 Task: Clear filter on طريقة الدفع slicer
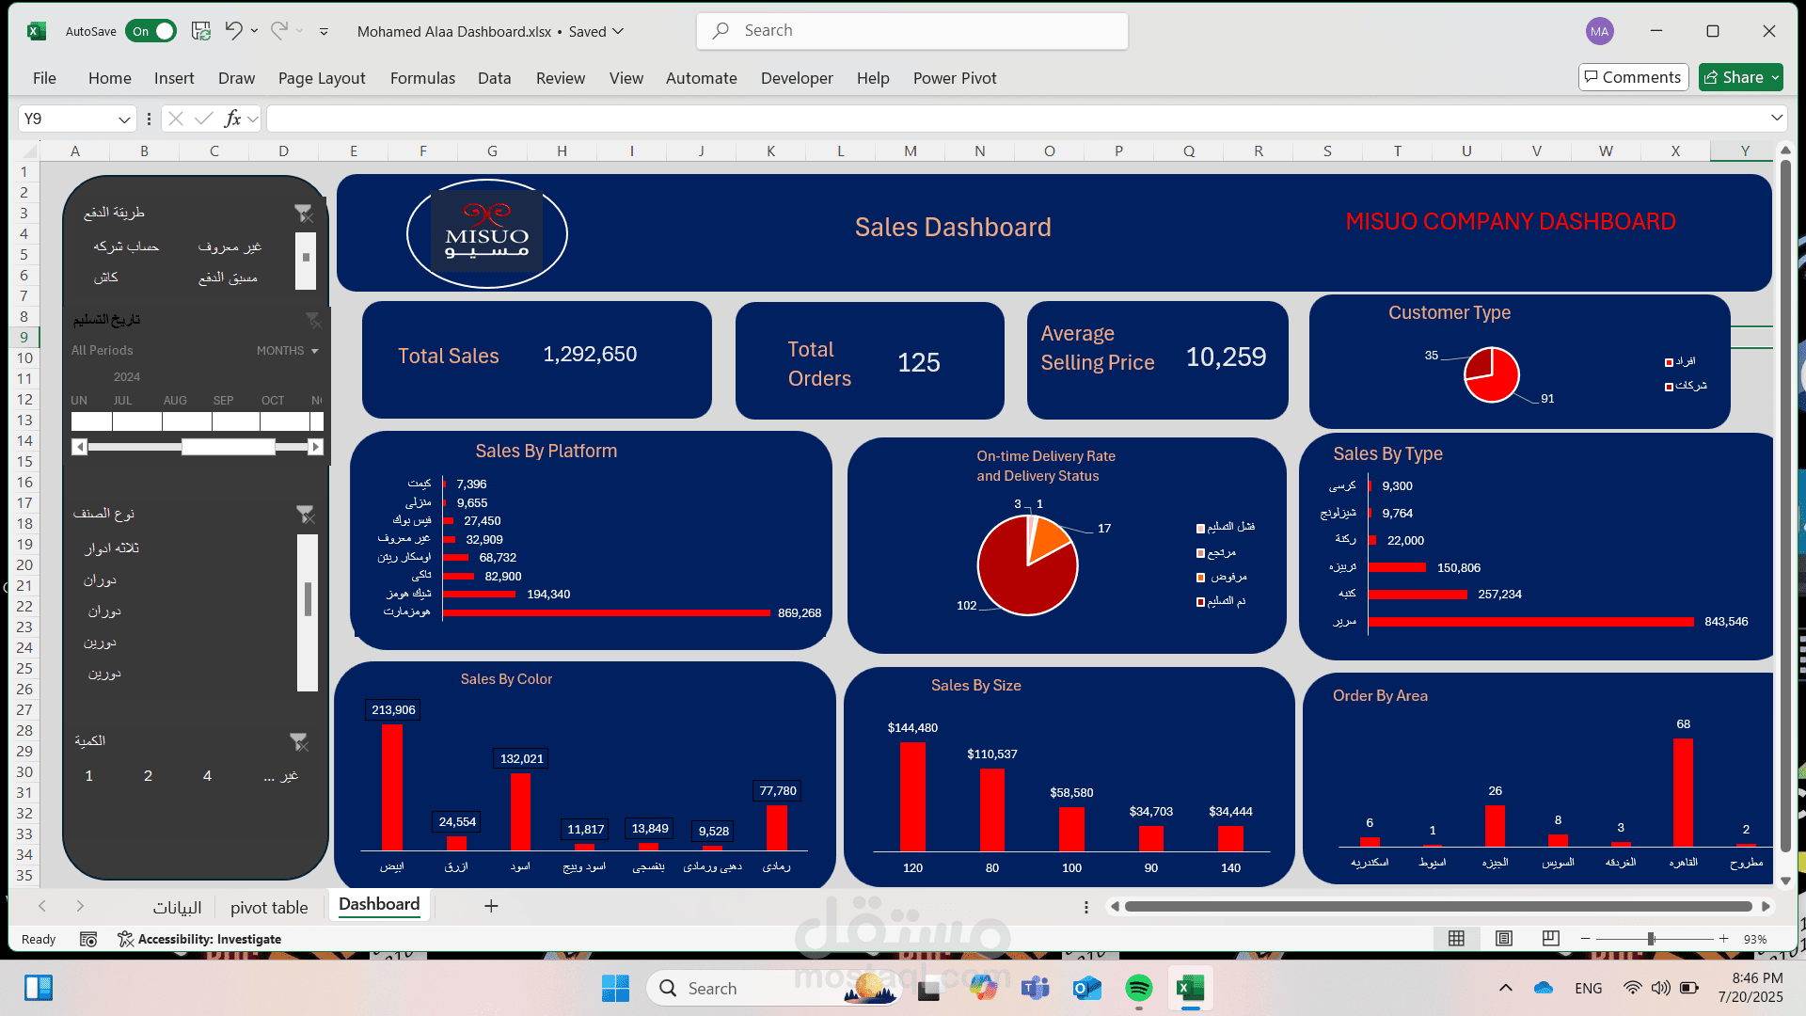coord(303,214)
